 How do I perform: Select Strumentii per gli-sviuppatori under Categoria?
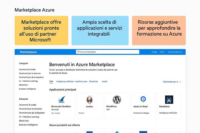click(31, 77)
